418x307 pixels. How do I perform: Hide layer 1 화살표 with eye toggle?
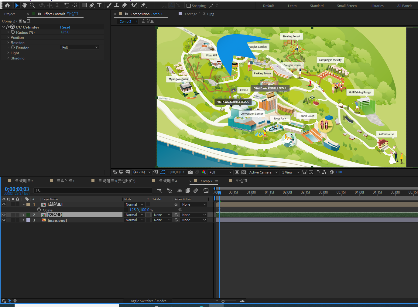click(x=4, y=204)
